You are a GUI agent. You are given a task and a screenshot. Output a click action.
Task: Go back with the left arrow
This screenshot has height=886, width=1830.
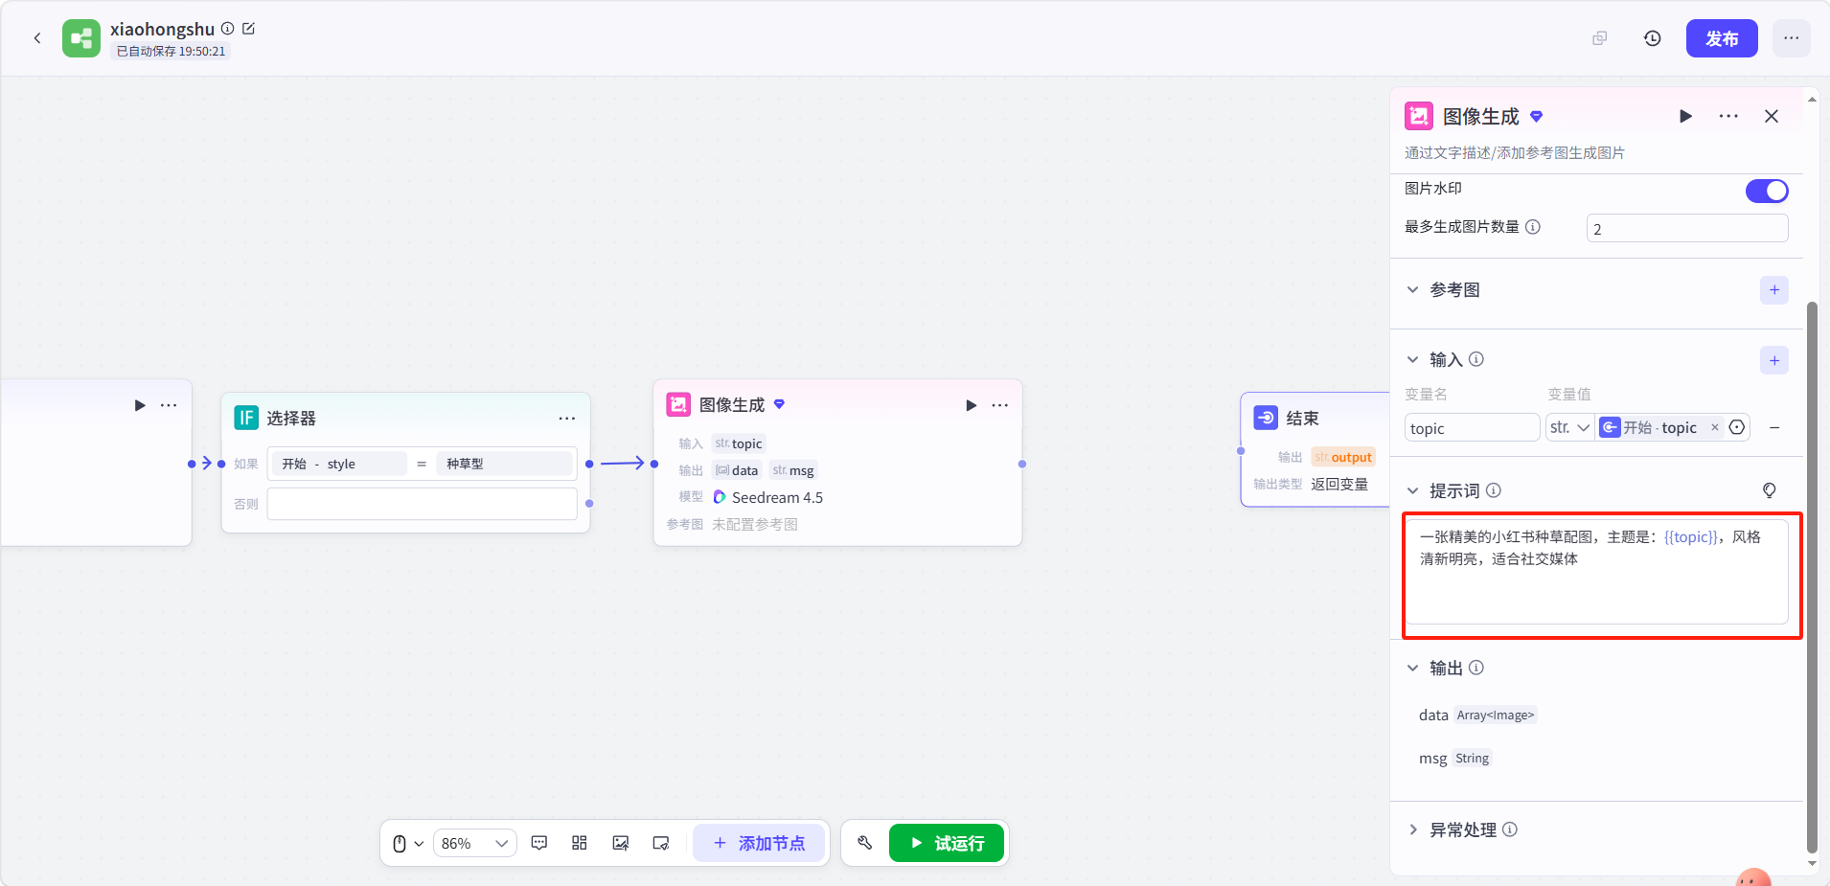click(x=37, y=38)
